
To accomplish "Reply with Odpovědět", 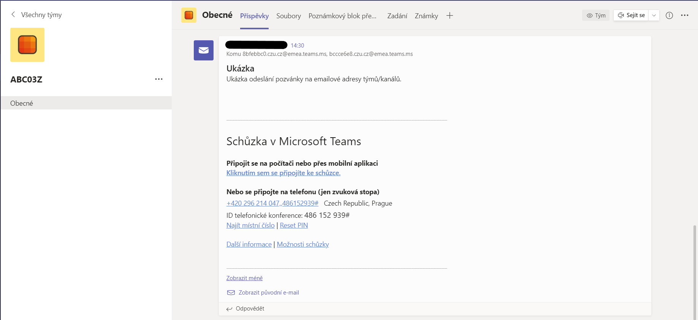I will [245, 309].
